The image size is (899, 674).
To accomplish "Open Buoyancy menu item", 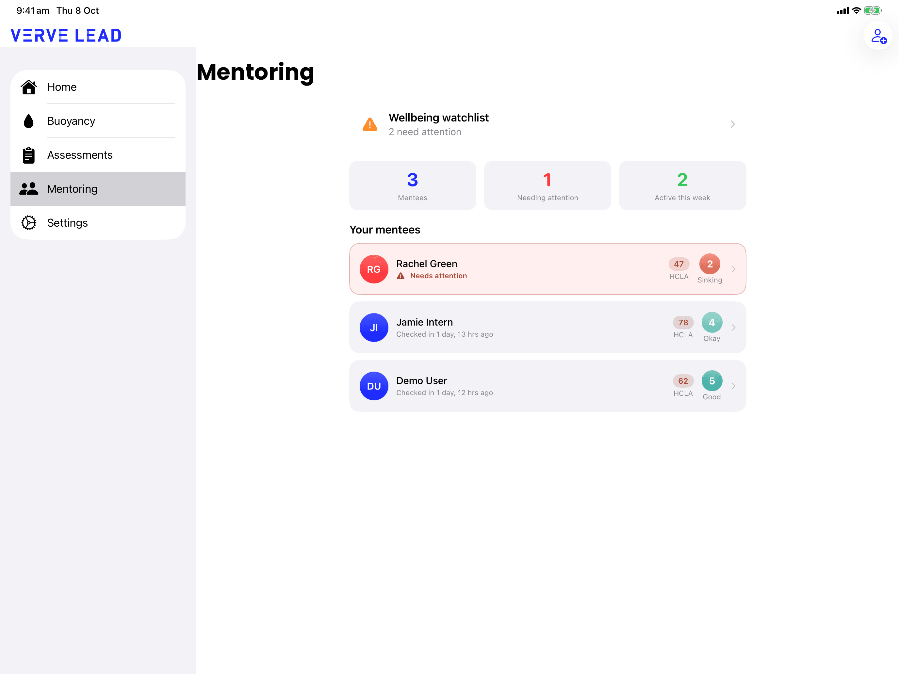I will point(98,121).
